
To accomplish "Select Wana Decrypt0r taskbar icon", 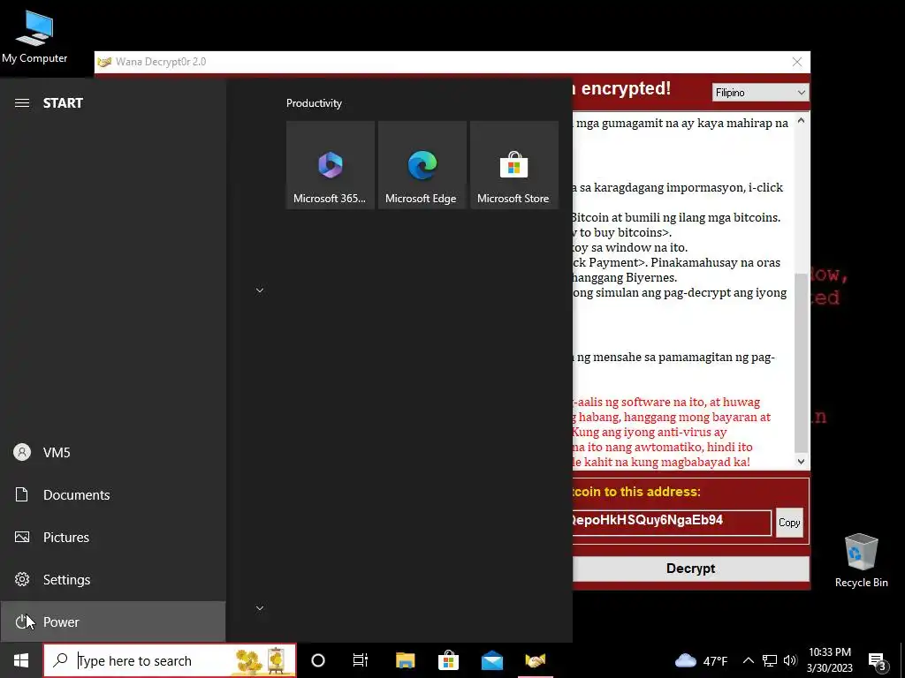I will click(535, 660).
